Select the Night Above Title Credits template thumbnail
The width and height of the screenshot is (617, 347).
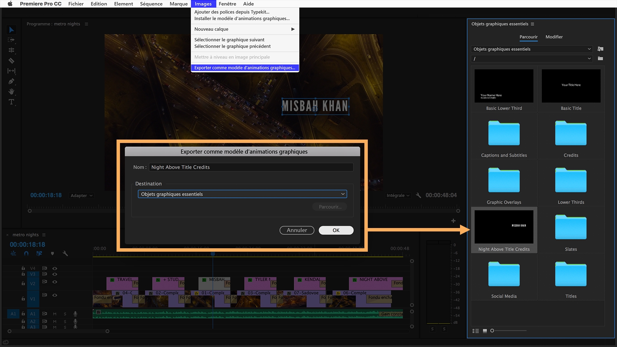504,227
